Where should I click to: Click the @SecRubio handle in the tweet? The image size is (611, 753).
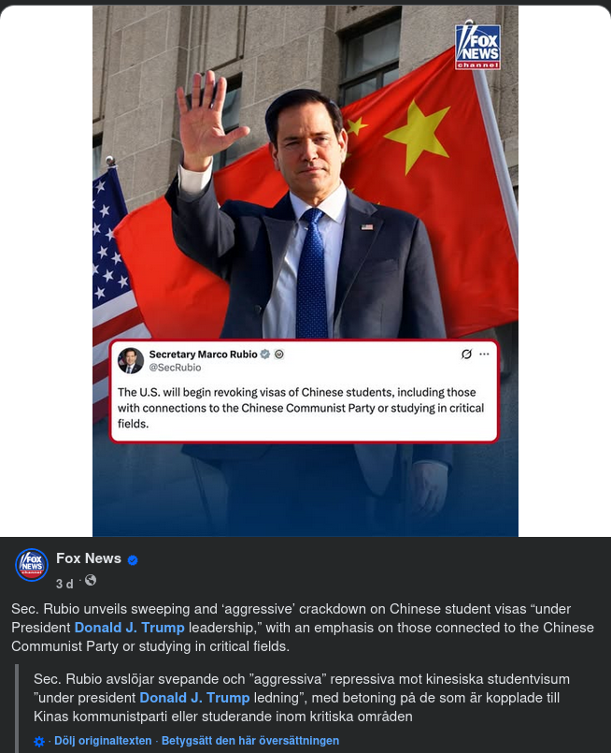coord(175,368)
